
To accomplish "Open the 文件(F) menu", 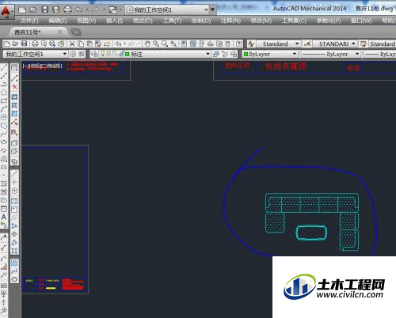I will click(29, 21).
